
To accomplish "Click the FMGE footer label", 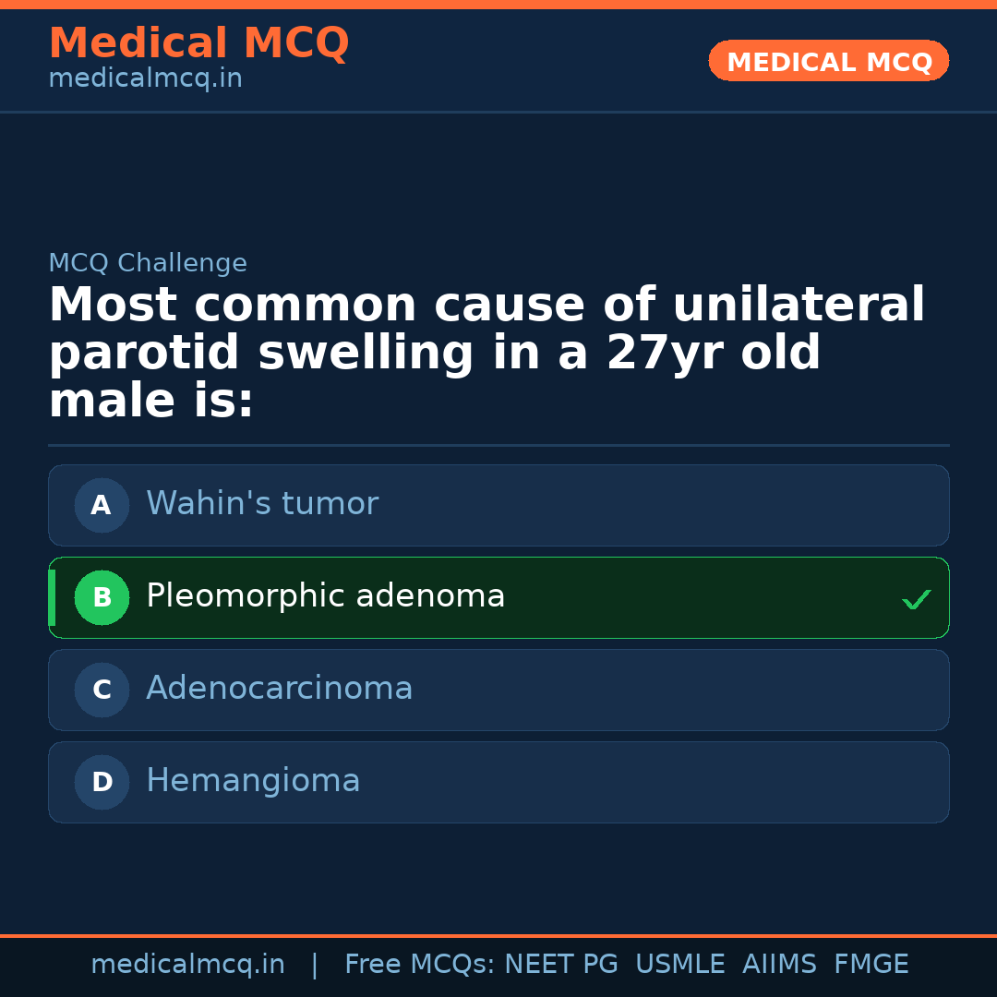I will [871, 965].
